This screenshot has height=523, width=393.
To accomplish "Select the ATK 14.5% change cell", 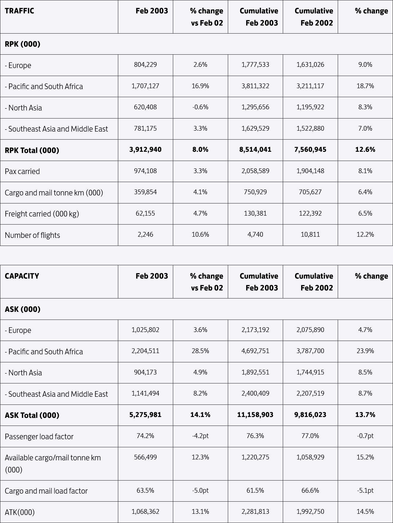I will pos(365,512).
